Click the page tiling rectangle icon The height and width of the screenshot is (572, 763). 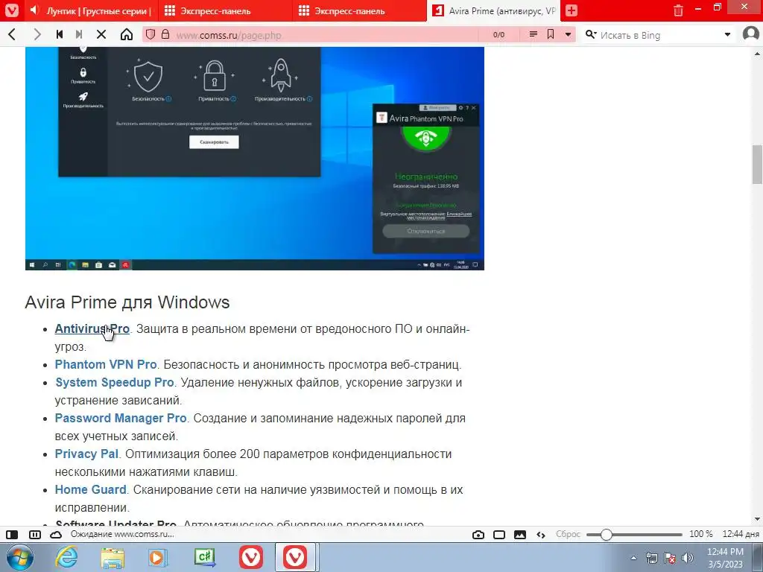coord(499,535)
